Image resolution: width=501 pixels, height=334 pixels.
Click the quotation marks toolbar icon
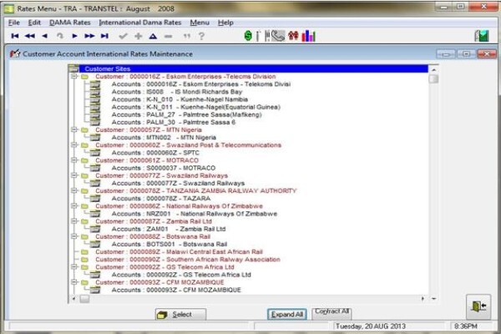pyautogui.click(x=187, y=36)
